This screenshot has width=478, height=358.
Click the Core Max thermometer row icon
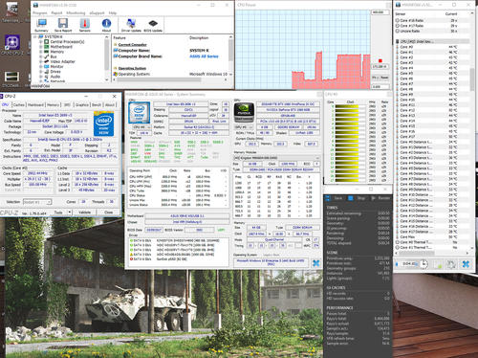(x=398, y=236)
